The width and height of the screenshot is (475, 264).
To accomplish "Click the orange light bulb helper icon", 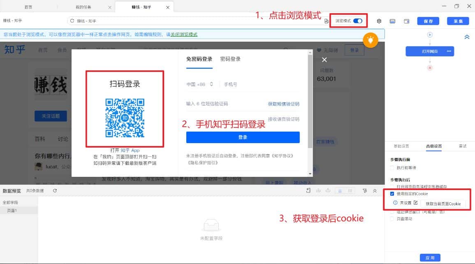I will (370, 41).
